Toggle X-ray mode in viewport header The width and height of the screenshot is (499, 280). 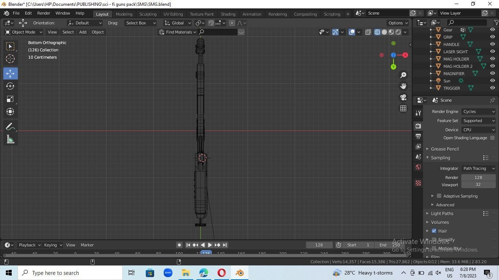[x=368, y=32]
